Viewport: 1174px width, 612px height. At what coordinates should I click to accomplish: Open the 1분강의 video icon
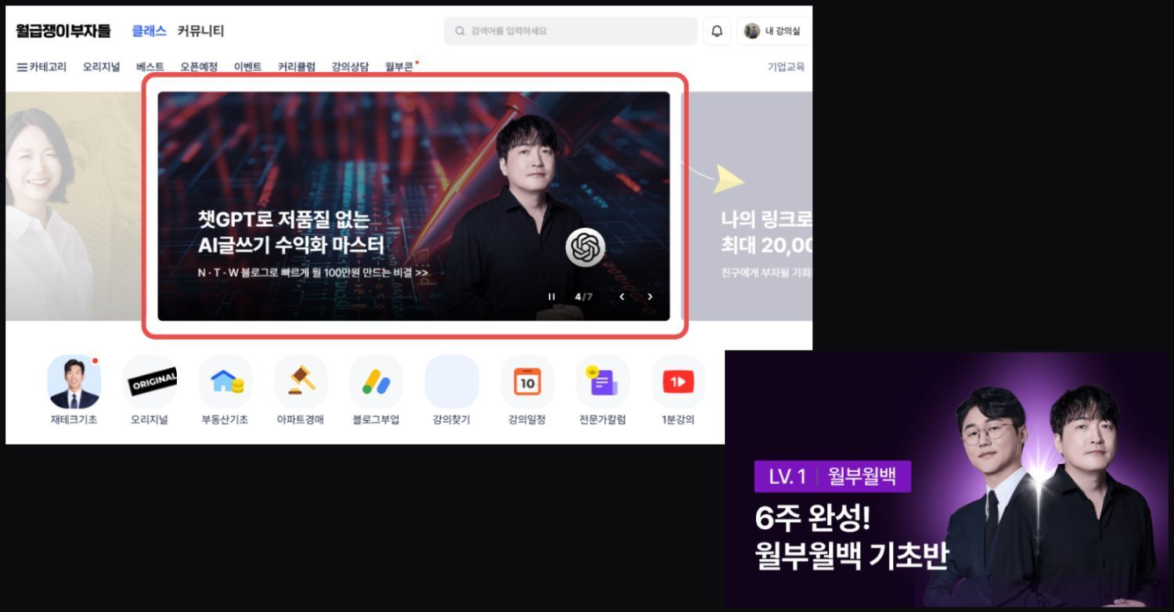click(x=678, y=382)
